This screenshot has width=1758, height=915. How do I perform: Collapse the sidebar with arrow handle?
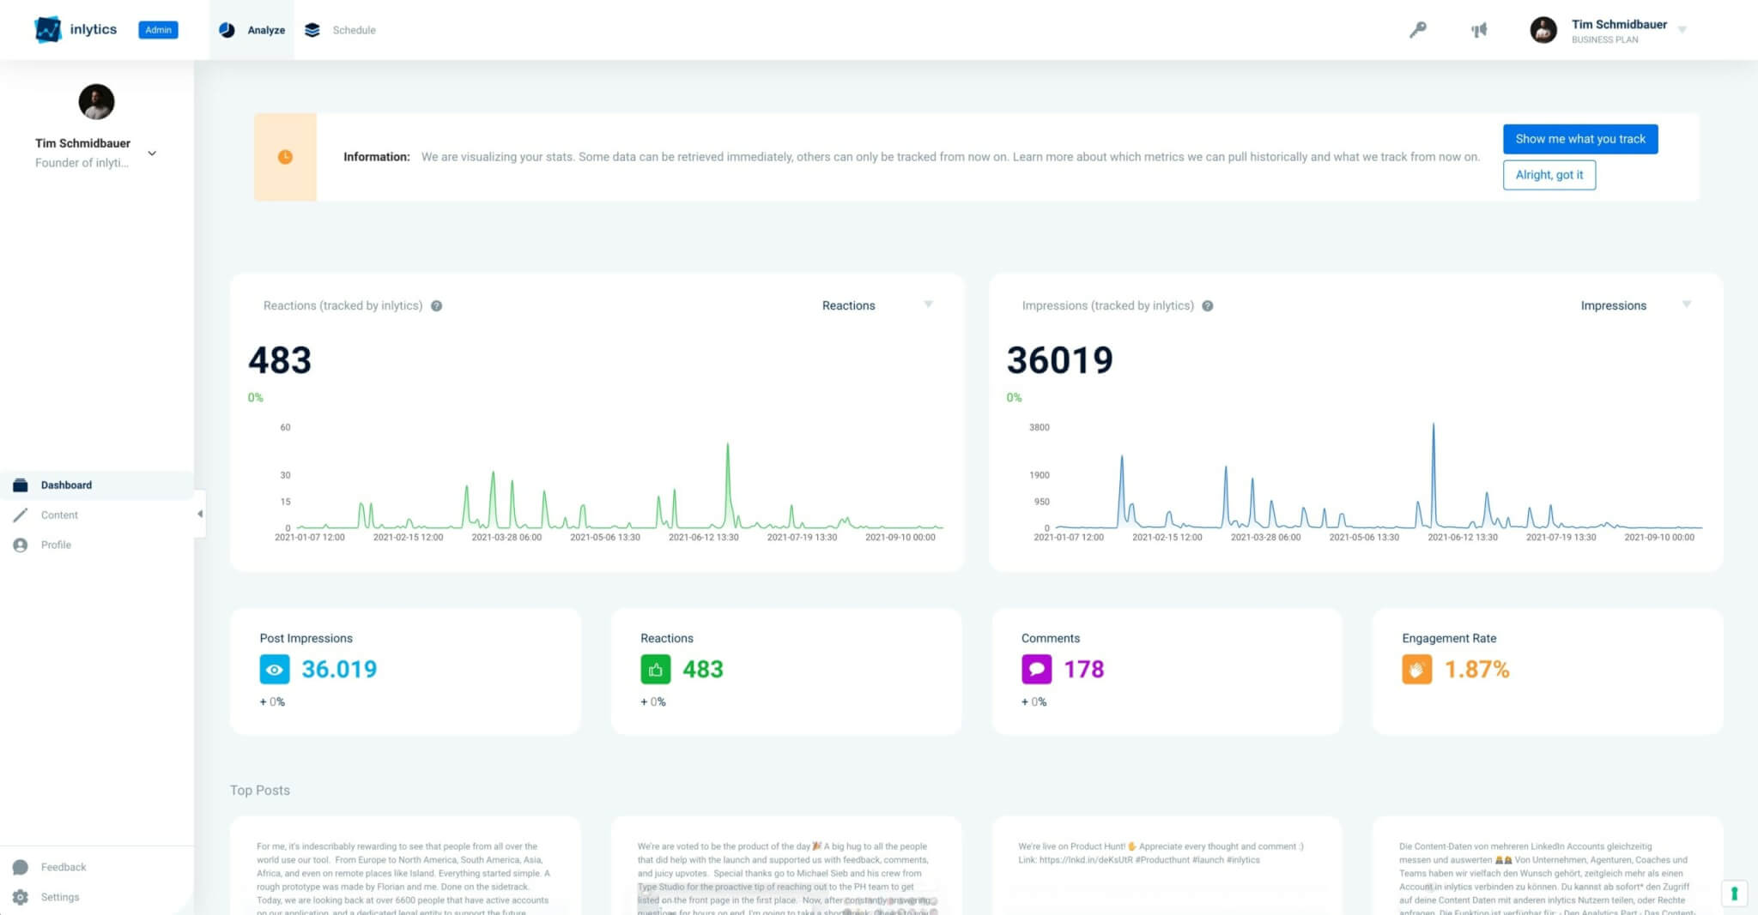(x=200, y=515)
